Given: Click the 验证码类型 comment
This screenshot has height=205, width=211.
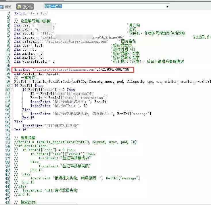Looking at the screenshot, I should coord(121,45).
